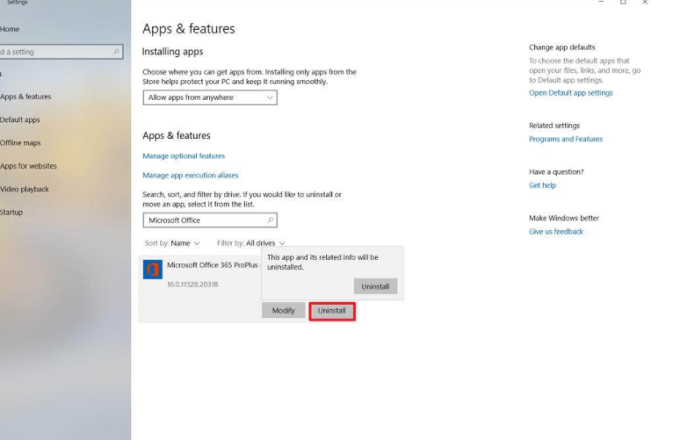Open Manage app execution aliases link
This screenshot has height=440, width=680.
click(x=191, y=175)
